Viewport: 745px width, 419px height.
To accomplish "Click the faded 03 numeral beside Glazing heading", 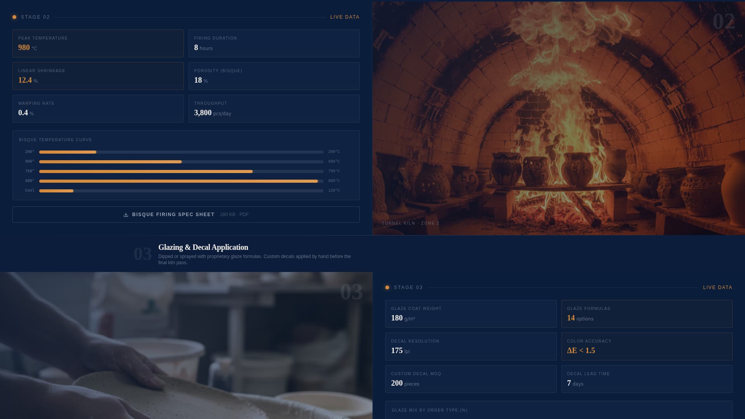I will (144, 254).
